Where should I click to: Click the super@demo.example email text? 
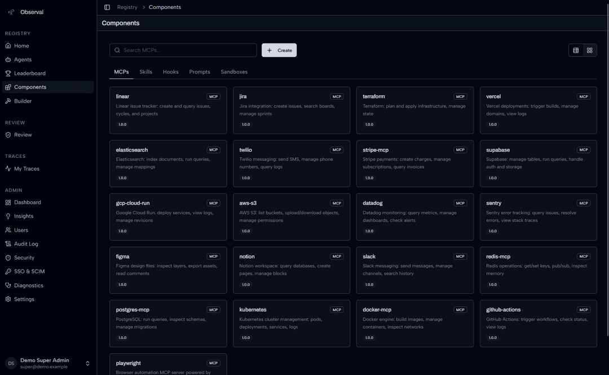click(44, 367)
